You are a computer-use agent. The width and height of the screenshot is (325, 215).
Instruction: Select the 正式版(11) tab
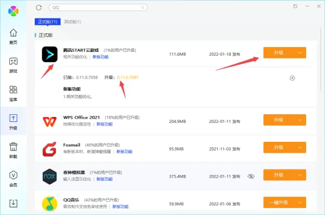tap(48, 22)
